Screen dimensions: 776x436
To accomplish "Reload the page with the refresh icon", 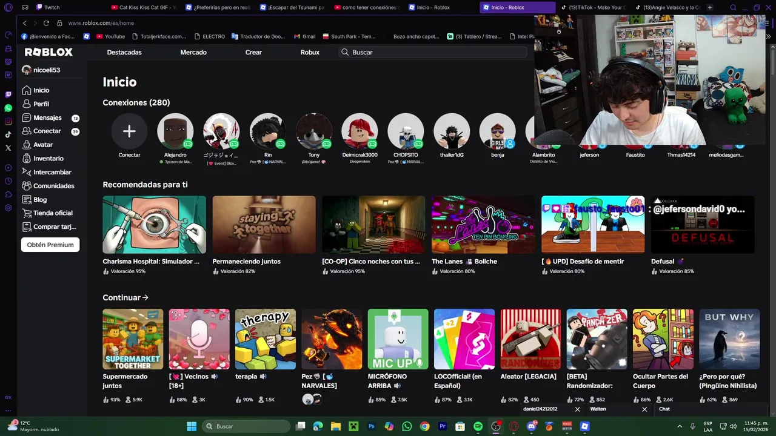I will [x=46, y=23].
